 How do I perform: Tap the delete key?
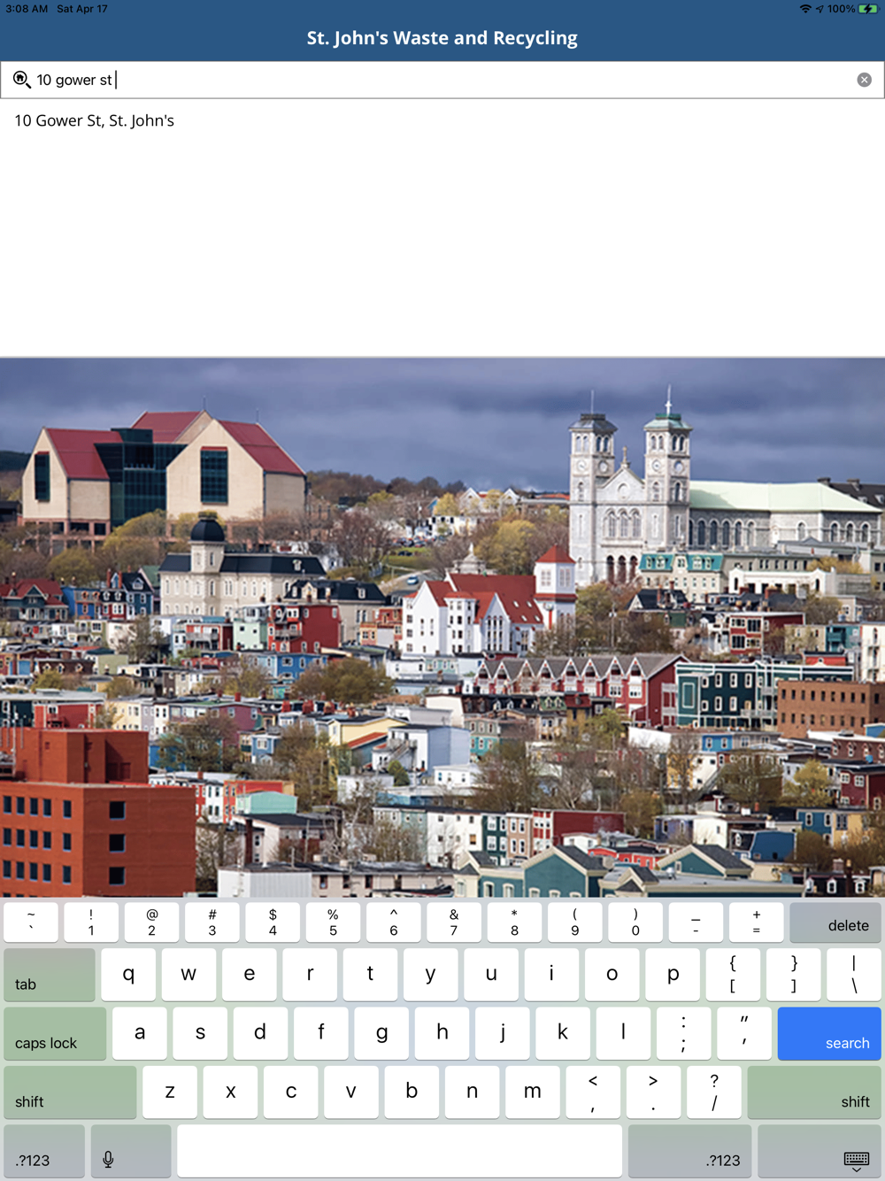pos(835,922)
